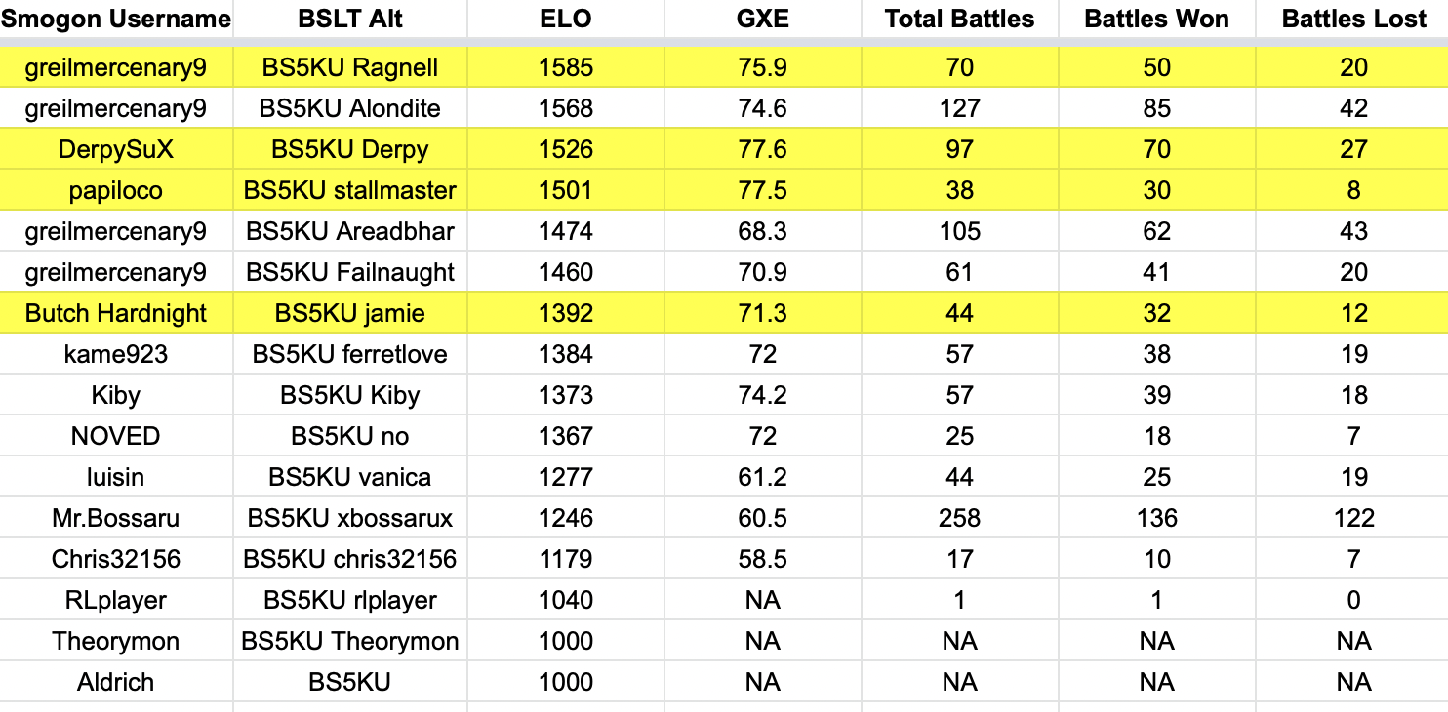The height and width of the screenshot is (712, 1448).
Task: Select the Total Battles value 258
Action: coord(960,518)
